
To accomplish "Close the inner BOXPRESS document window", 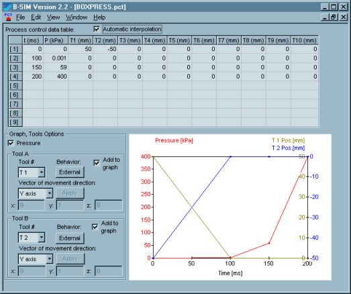I will (344, 17).
